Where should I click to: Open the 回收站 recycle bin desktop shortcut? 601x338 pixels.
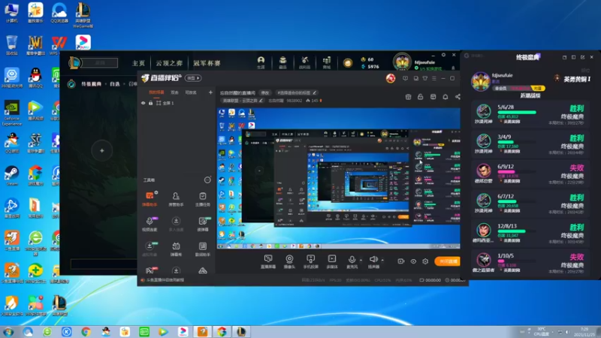point(12,45)
